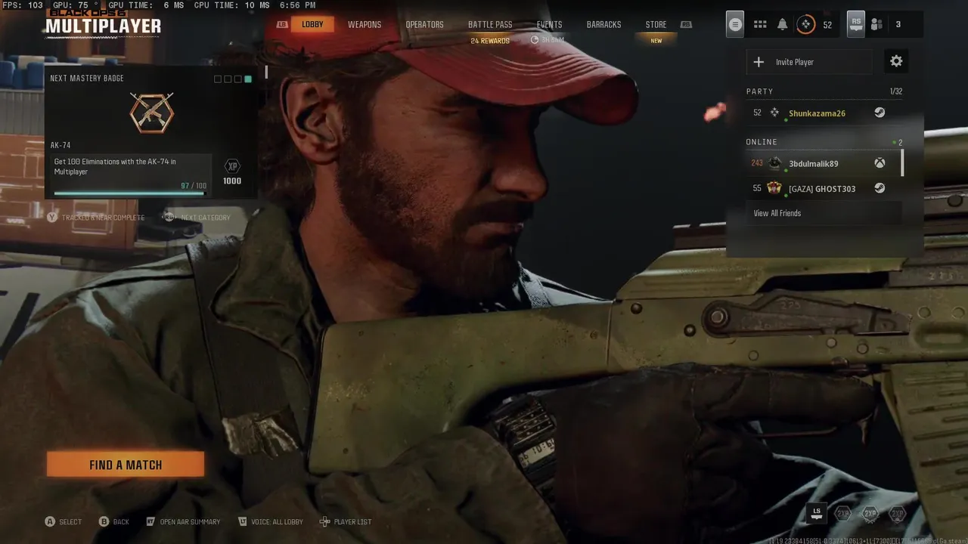The height and width of the screenshot is (544, 968).
Task: Click Steam icon next to GHOST303
Action: 880,188
